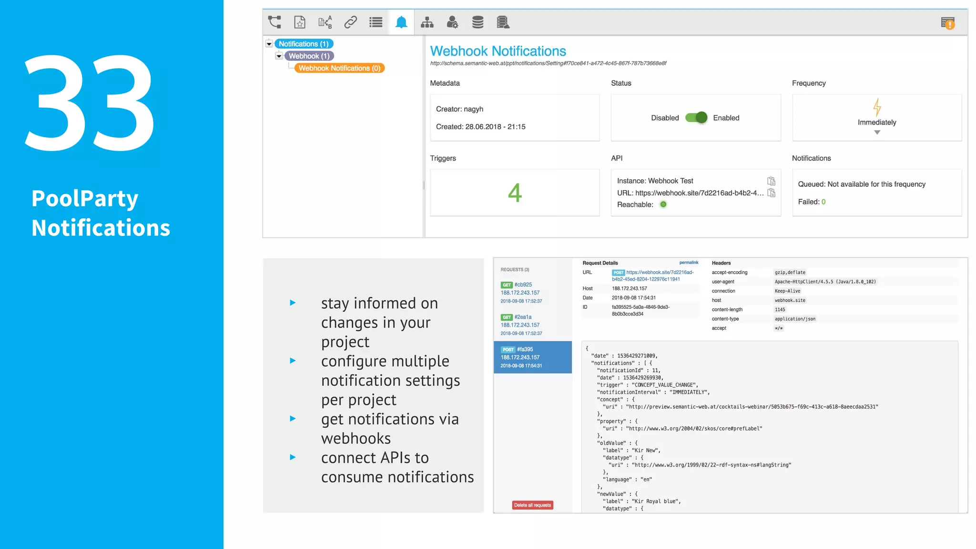Viewport: 976px width, 549px height.
Task: Click the Failed: 0 count
Action: tap(812, 202)
